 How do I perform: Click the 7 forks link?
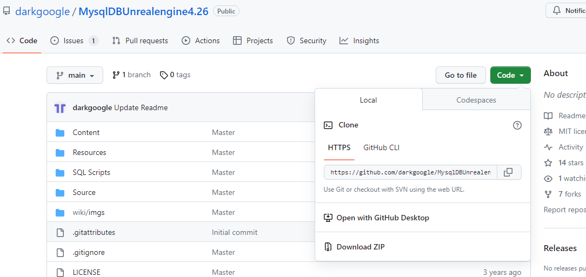570,194
